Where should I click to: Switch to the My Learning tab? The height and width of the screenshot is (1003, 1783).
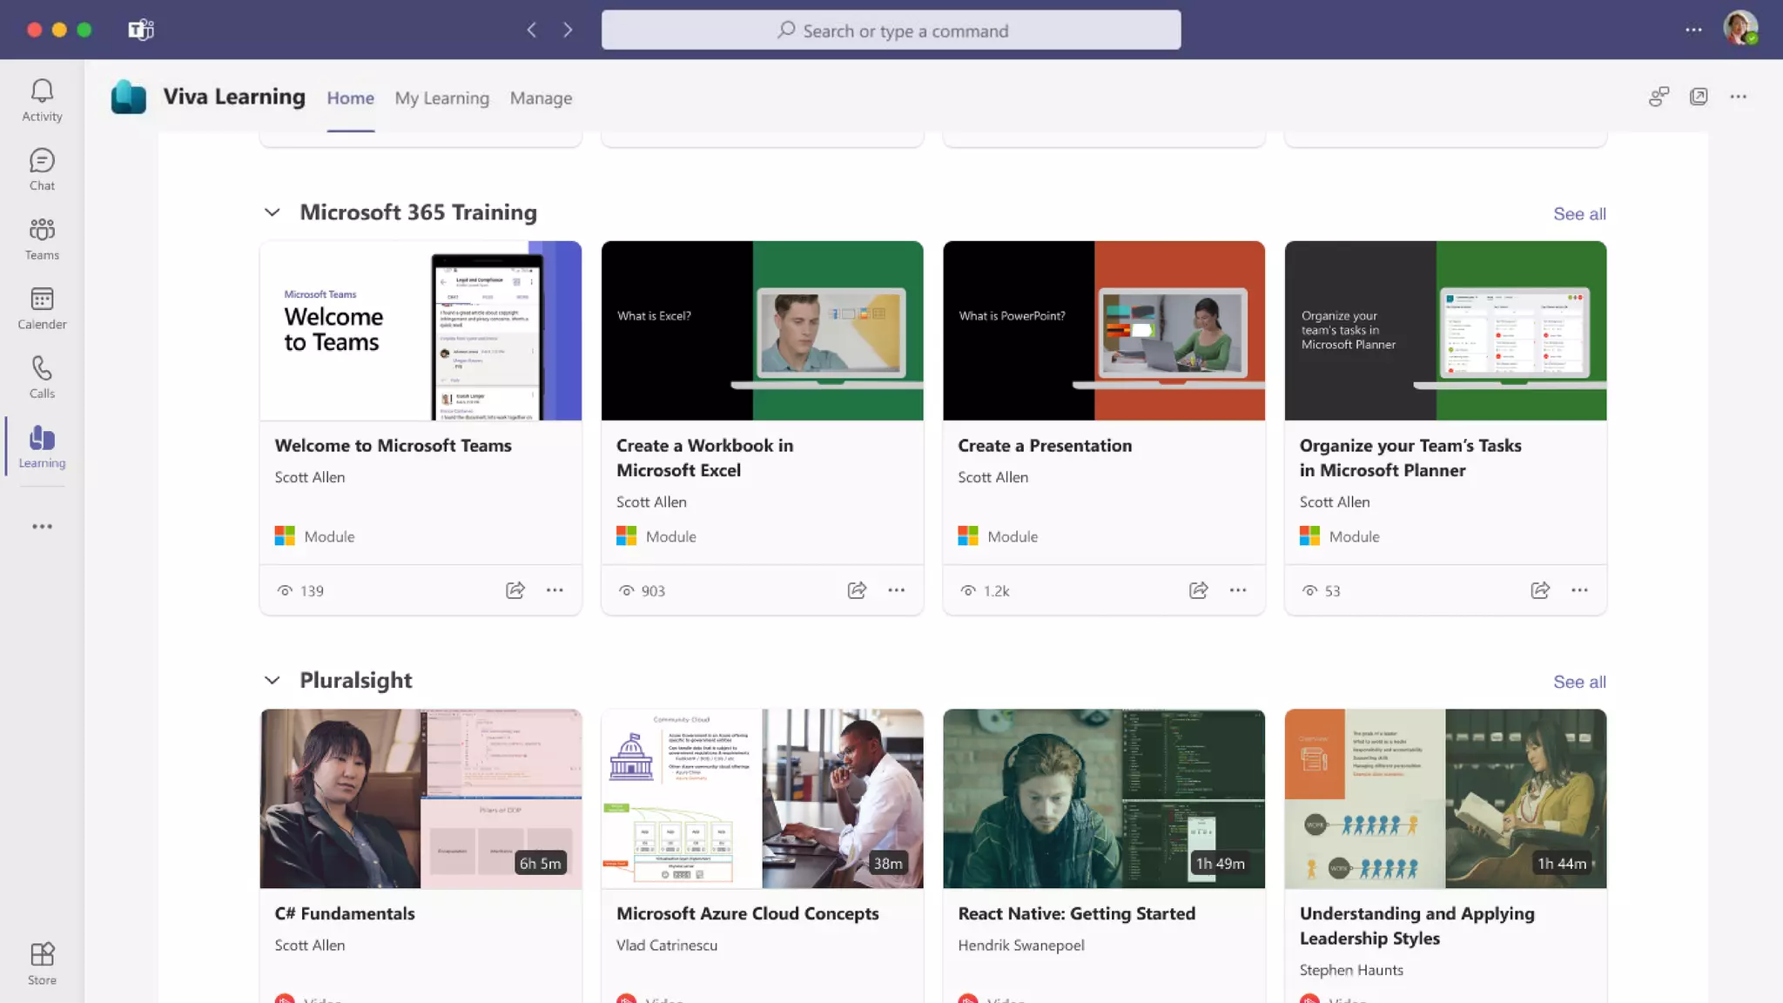441,98
